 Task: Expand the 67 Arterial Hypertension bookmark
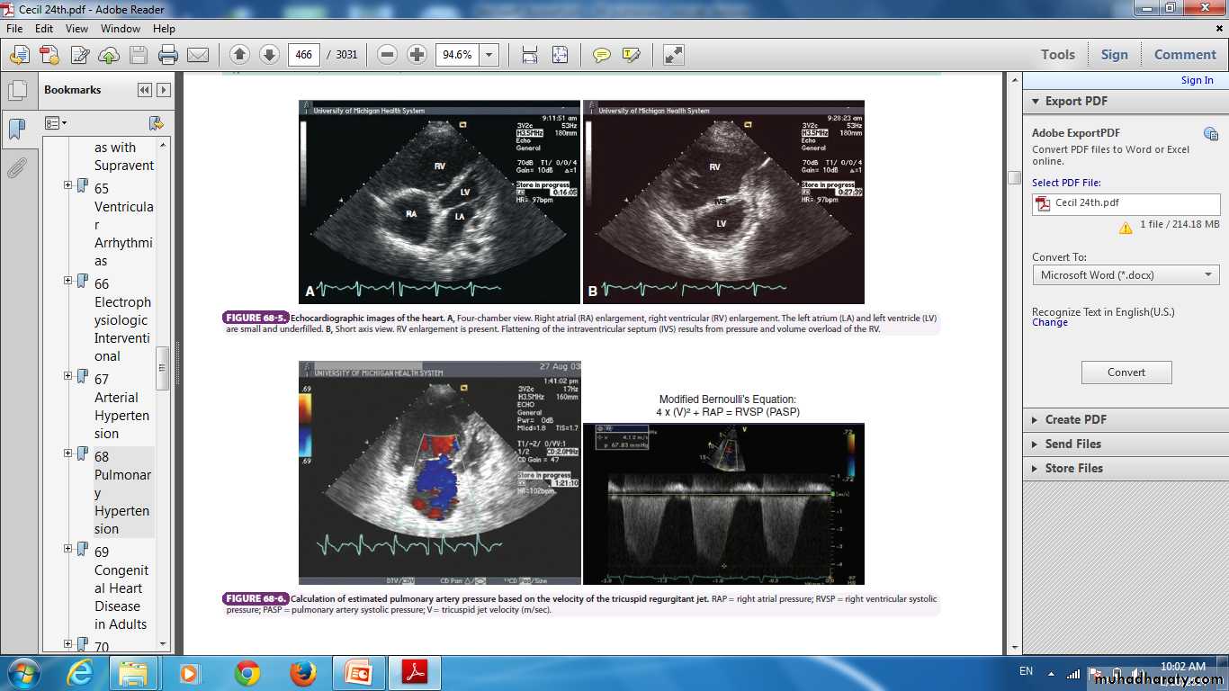pos(68,376)
